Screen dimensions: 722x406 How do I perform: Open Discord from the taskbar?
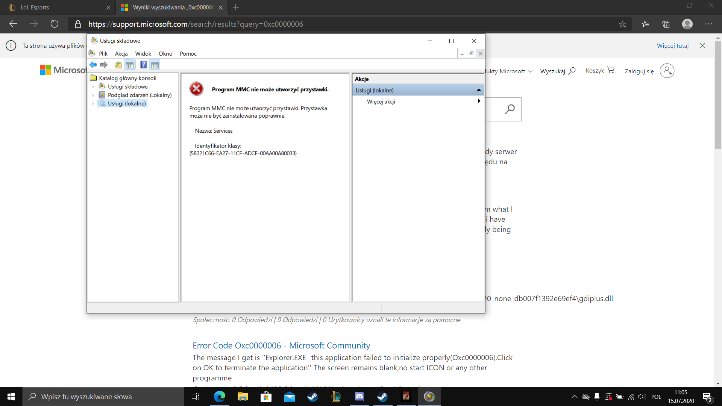tap(359, 397)
